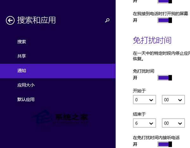Toggle 在免打扰时间内接听电话 switch
Viewport: 190px width, 148px height.
(x=165, y=144)
